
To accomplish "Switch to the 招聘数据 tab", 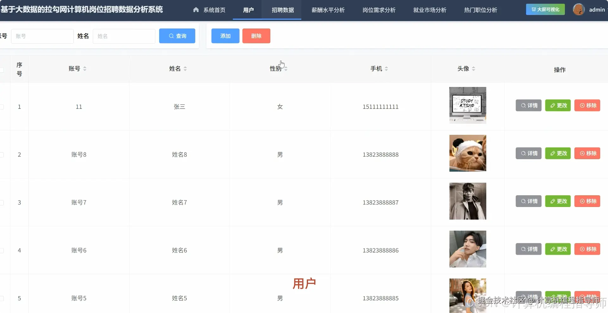I will [283, 10].
